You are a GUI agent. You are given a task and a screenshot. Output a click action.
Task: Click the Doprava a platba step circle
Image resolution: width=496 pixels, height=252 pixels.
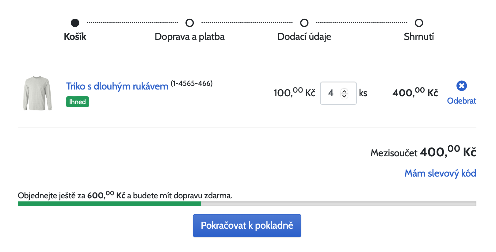(x=190, y=23)
